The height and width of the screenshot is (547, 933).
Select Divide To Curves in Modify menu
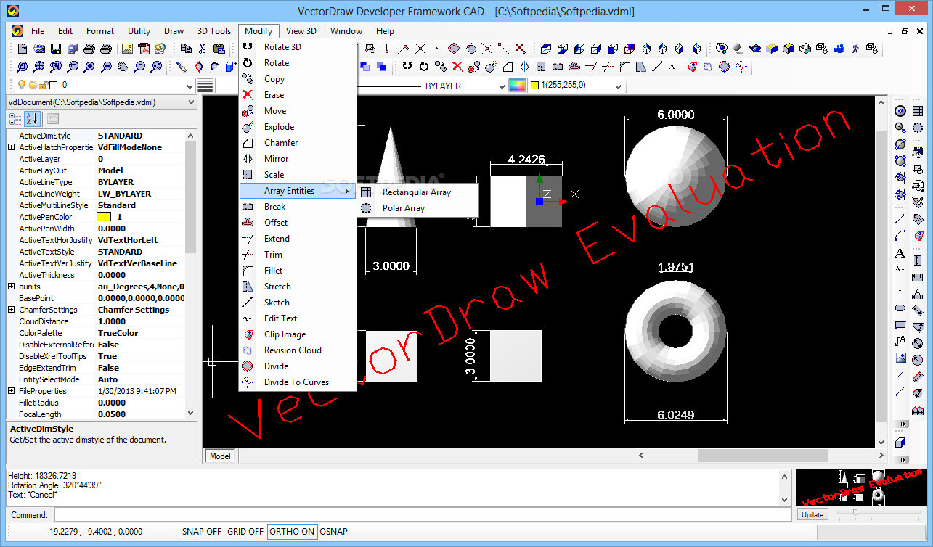click(298, 382)
